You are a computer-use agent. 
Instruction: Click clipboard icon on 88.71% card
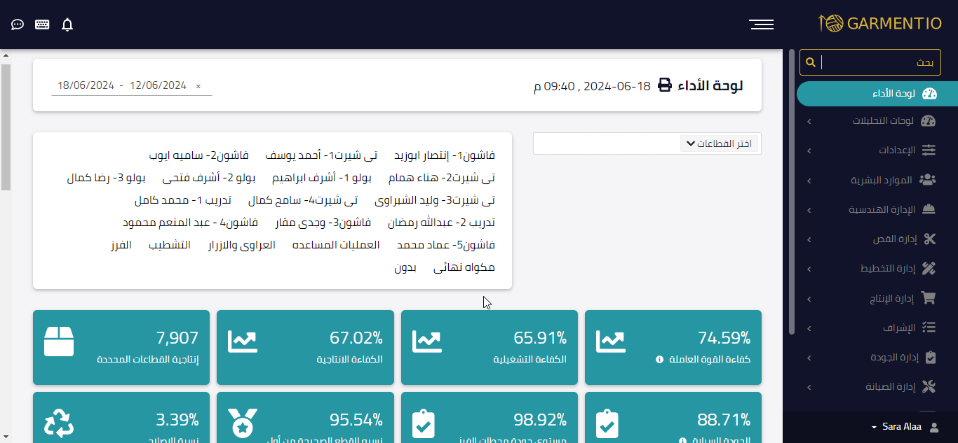(607, 423)
